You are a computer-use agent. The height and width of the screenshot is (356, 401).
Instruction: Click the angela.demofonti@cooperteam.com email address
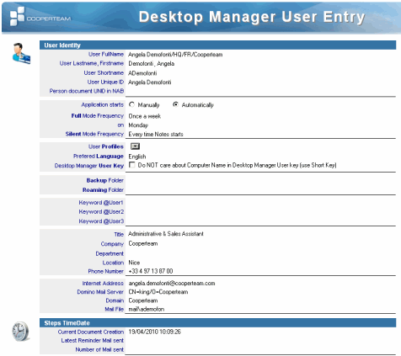(x=172, y=284)
